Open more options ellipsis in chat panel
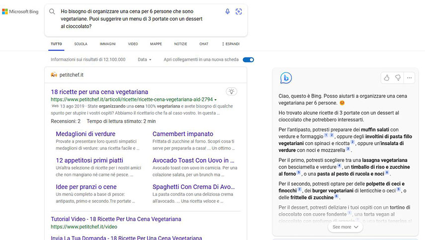 (x=409, y=78)
